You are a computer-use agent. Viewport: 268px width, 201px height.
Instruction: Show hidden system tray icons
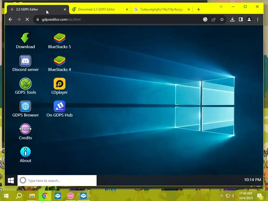(221, 196)
